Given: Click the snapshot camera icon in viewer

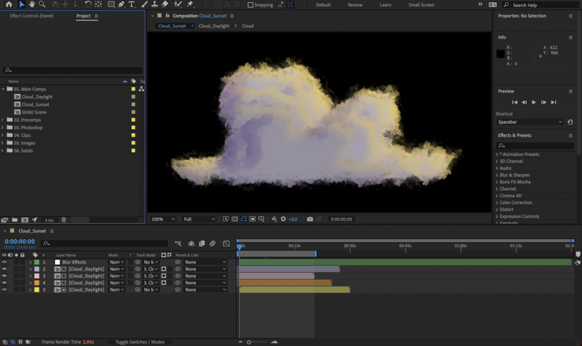Looking at the screenshot, I should point(310,219).
